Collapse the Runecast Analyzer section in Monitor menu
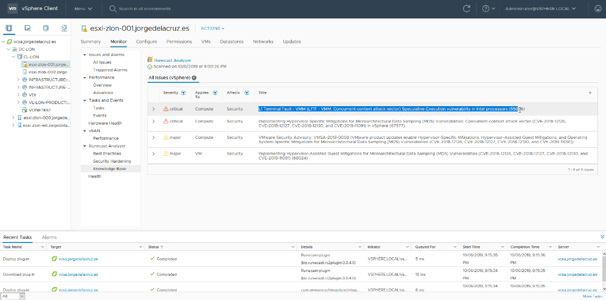The image size is (606, 300). [85, 146]
